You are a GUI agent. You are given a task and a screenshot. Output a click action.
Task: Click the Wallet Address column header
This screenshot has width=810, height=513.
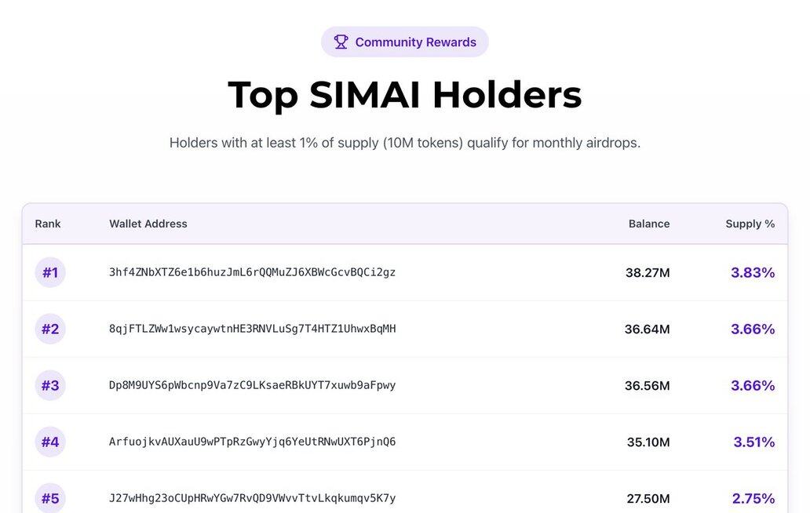coord(148,224)
